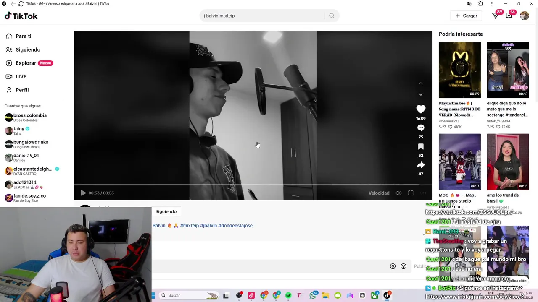Click the search magnifier icon

coord(332,16)
